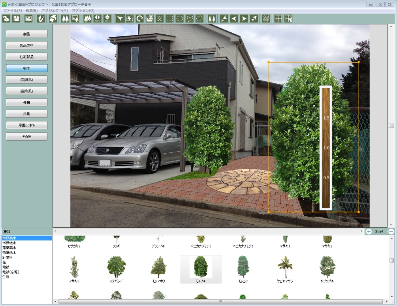This screenshot has height=306, width=397.
Task: Open the オプション(O) menu
Action: [x=83, y=10]
